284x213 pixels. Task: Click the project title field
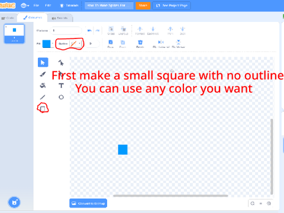coord(109,5)
